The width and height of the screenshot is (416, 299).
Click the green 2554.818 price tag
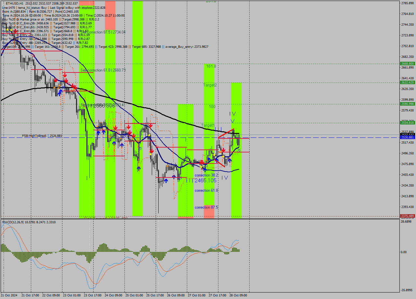[x=408, y=123]
